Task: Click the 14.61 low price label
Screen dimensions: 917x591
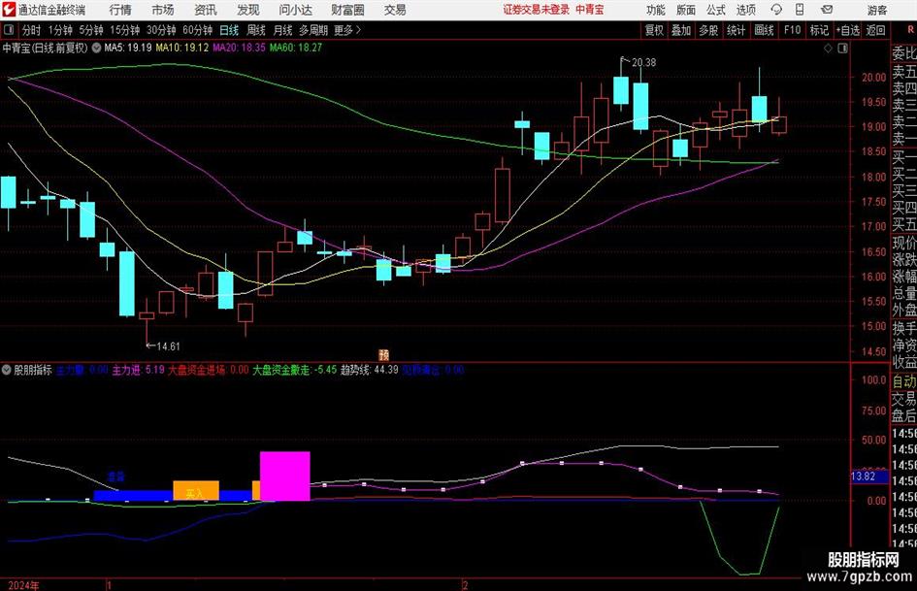Action: (169, 346)
